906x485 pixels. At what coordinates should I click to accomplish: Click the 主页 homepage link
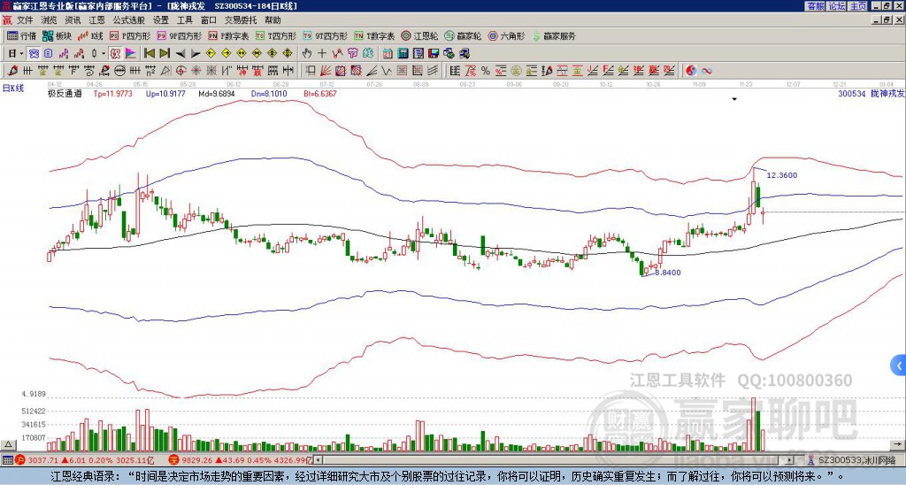tap(857, 6)
